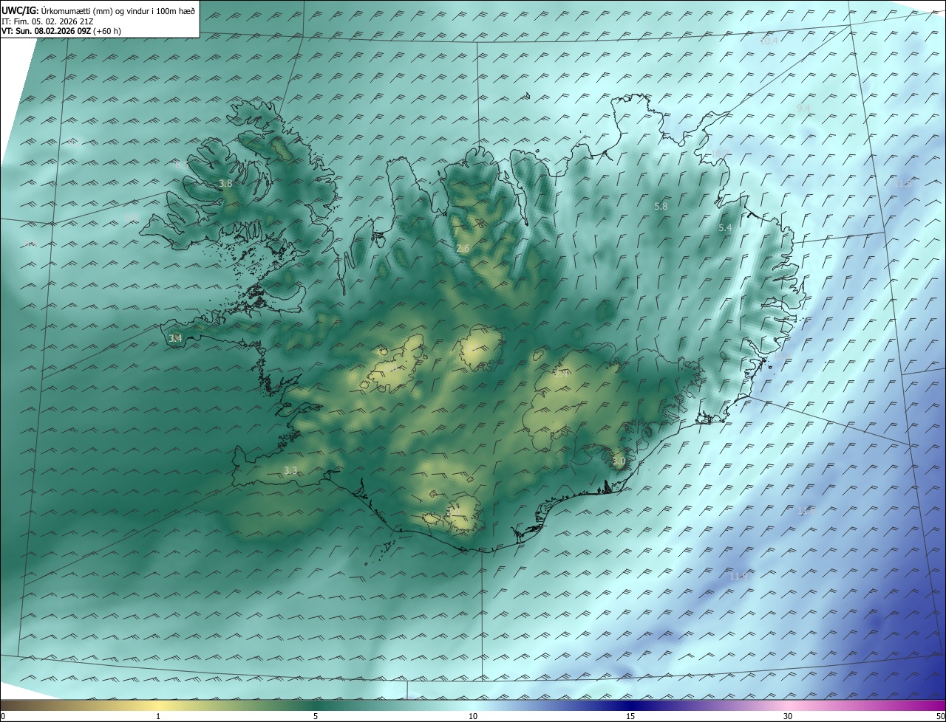The height and width of the screenshot is (722, 946).
Task: Click the 2.6 value in northern Iceland
Action: (463, 249)
